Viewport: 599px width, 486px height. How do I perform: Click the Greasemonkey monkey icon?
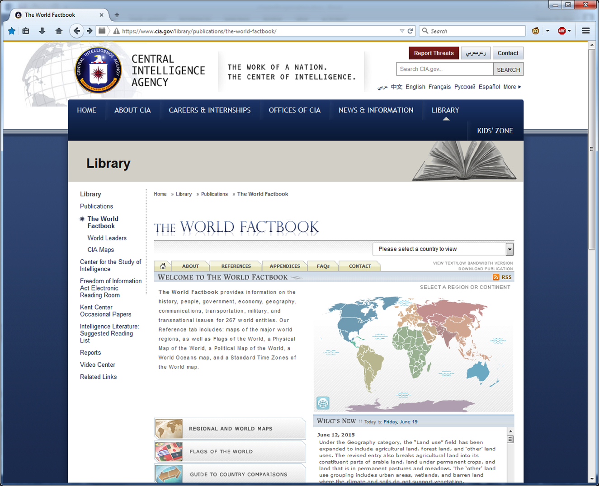coord(536,31)
